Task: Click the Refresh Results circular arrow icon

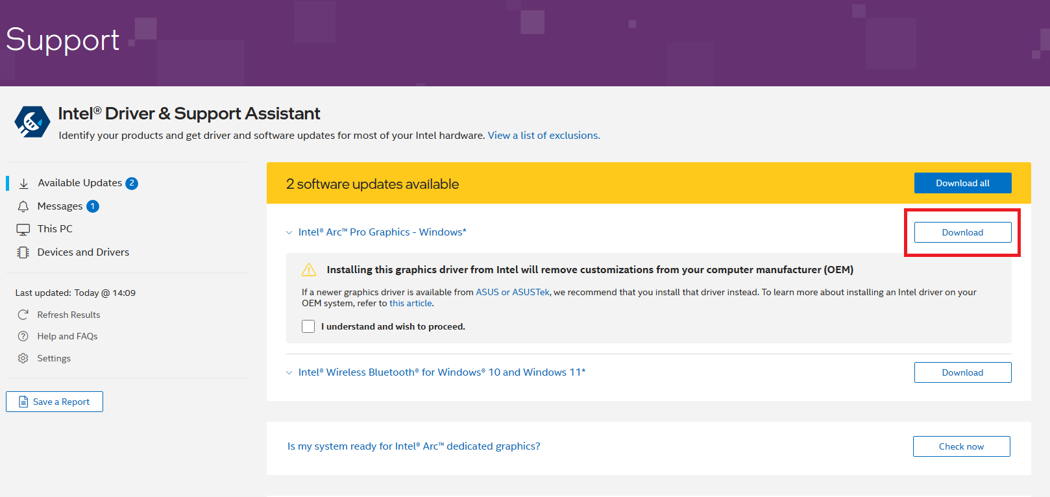Action: pos(23,315)
